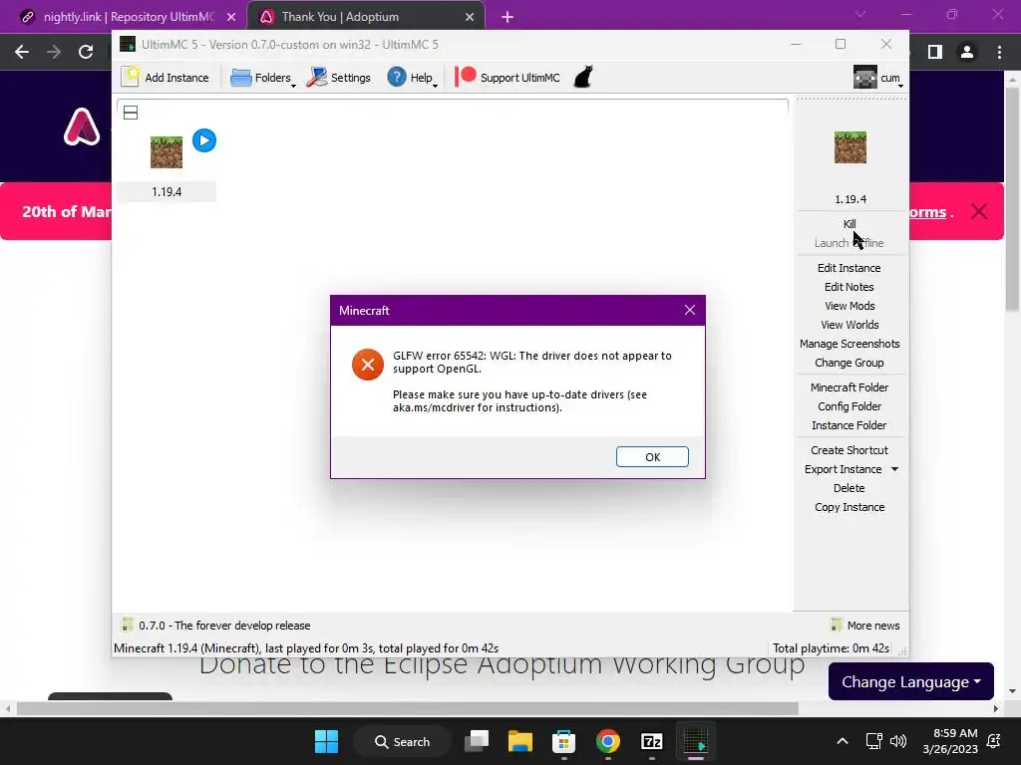Click Add Instance in UltimMC toolbar
This screenshot has height=765, width=1021.
pyautogui.click(x=166, y=78)
